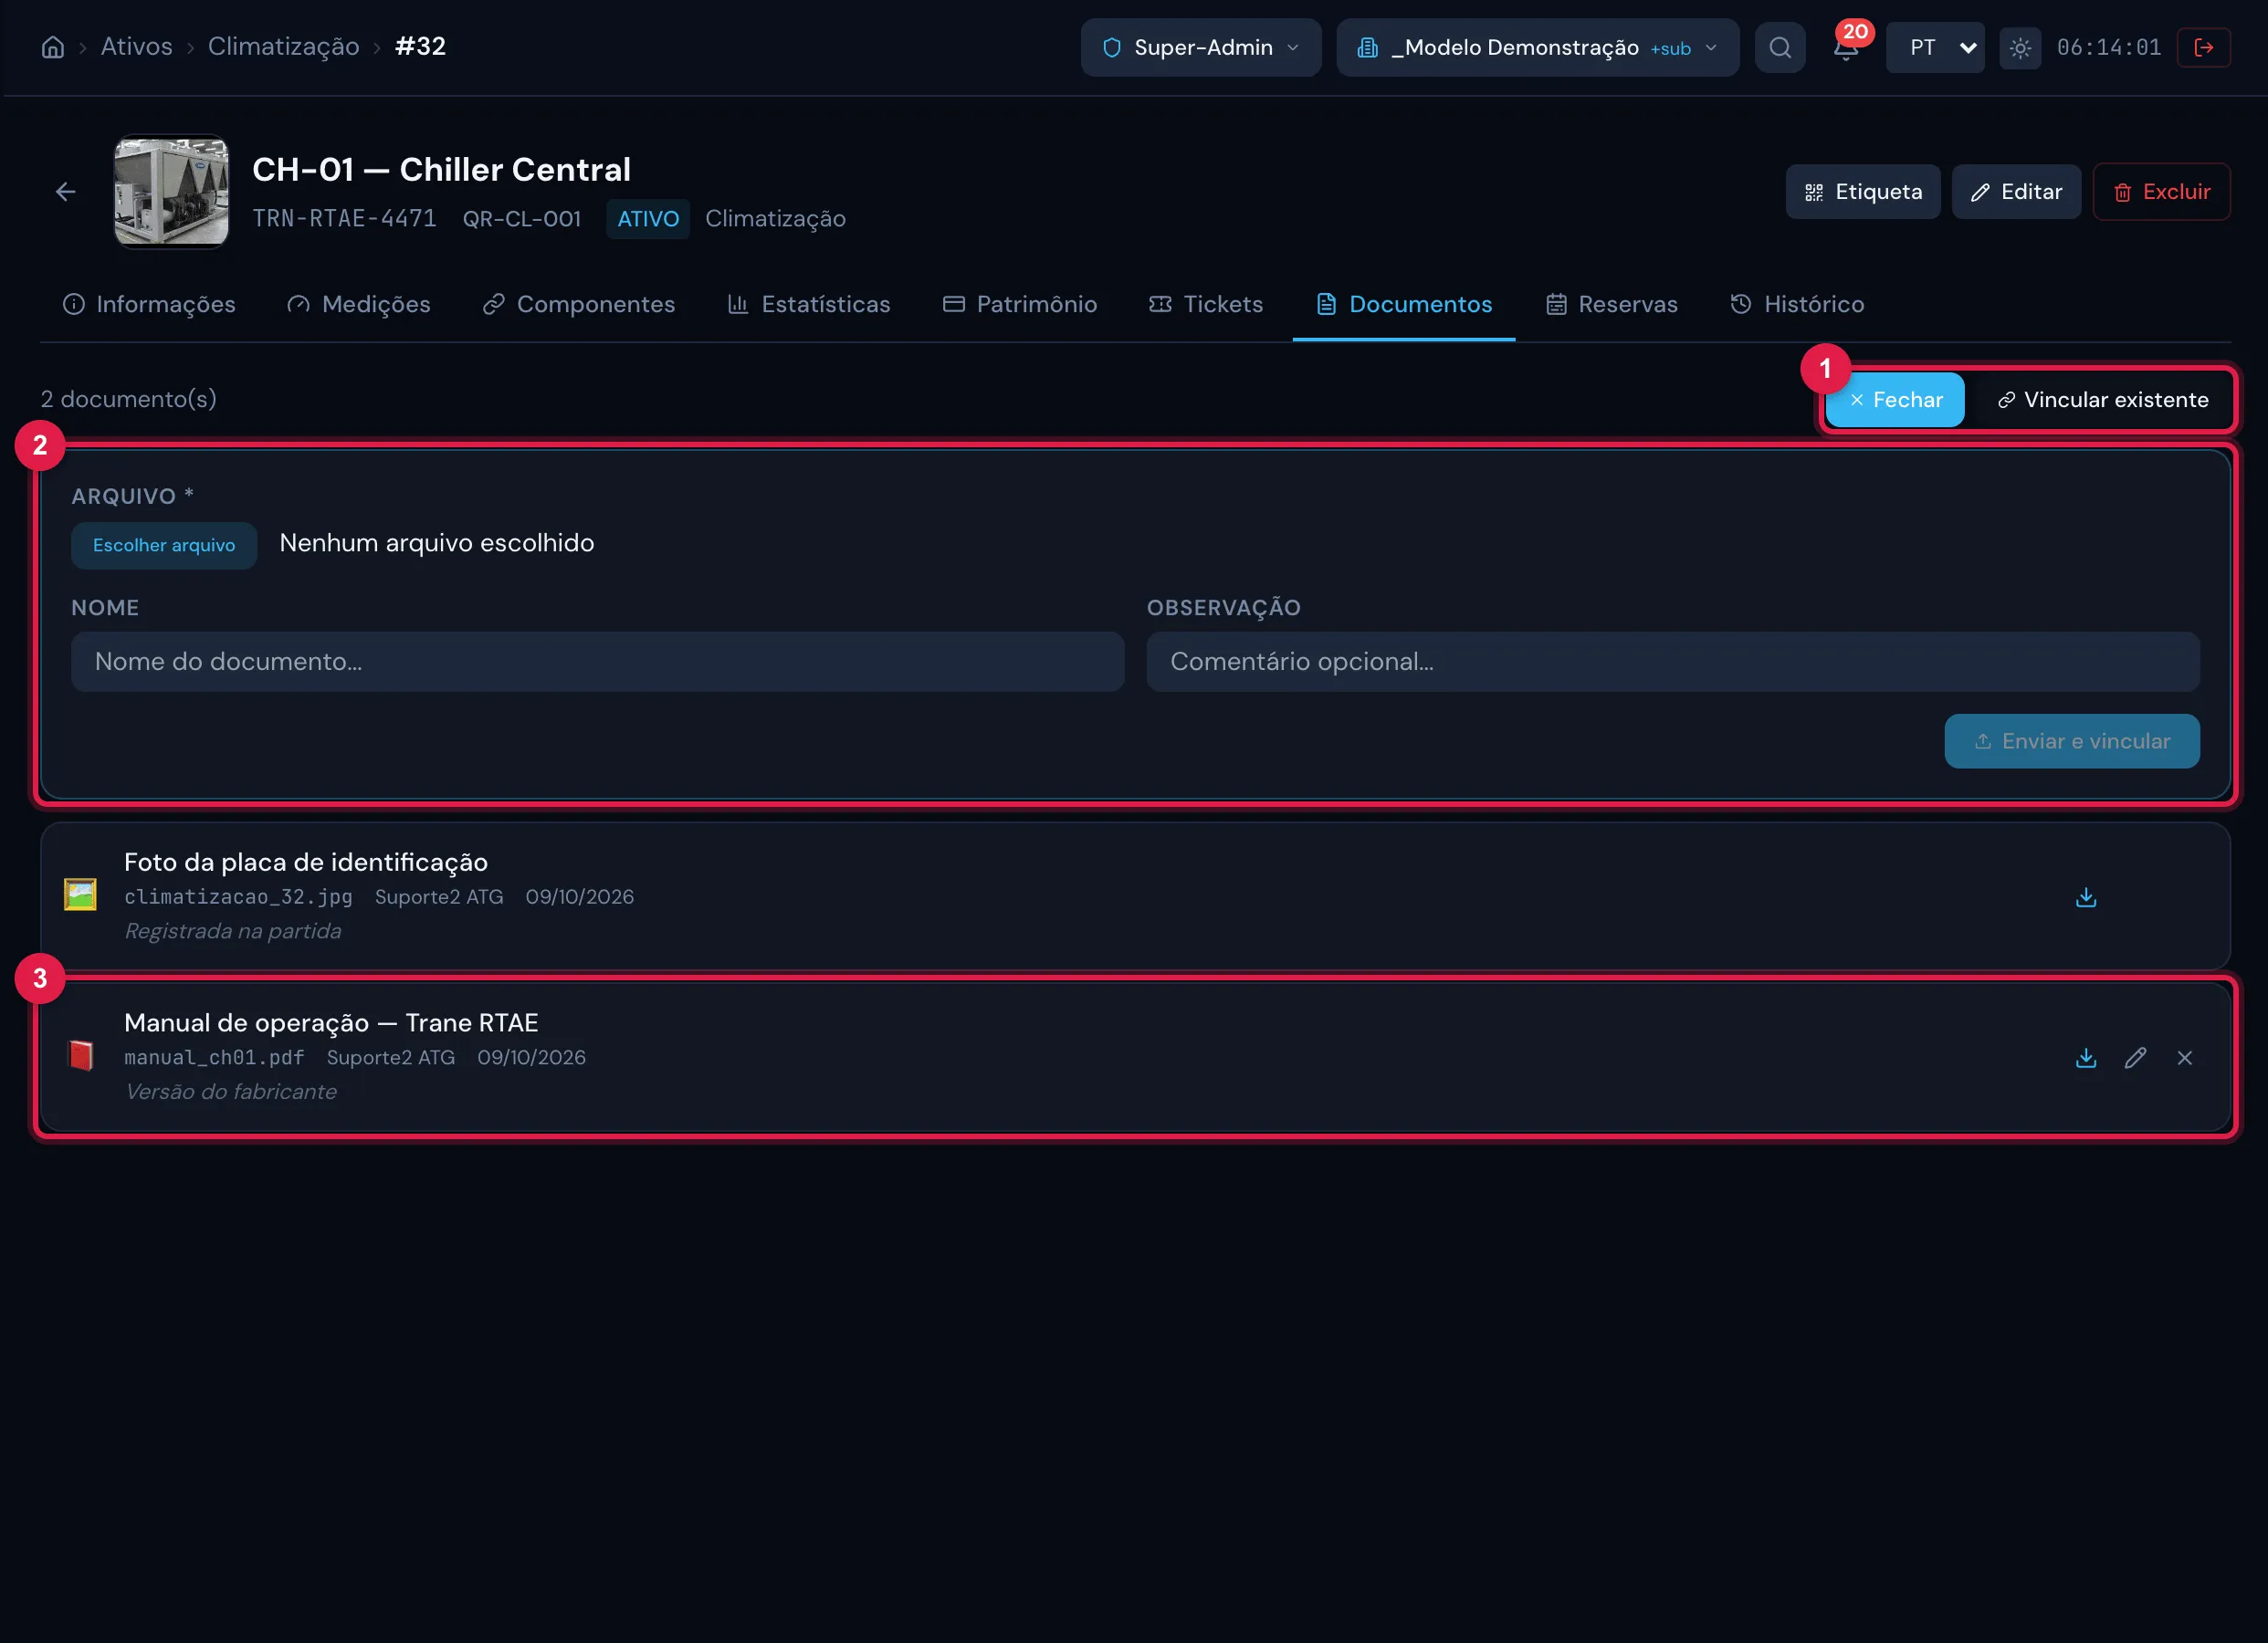Open the chiller asset thumbnail image
This screenshot has height=1643, width=2268.
171,191
